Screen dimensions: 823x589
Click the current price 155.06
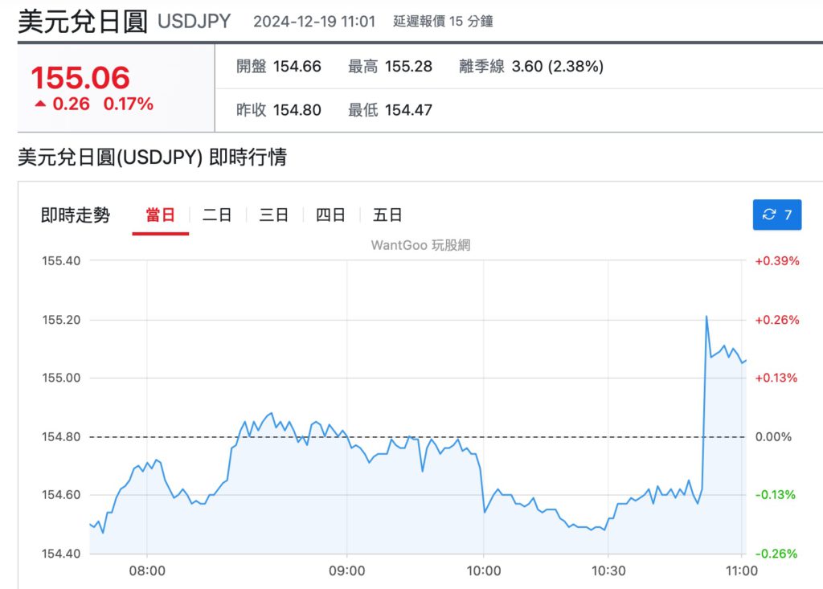80,78
